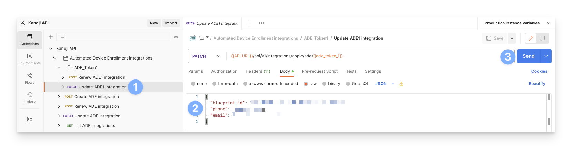Click the HTTP request type icon
Image resolution: width=572 pixels, height=149 pixels.
coord(193,38)
